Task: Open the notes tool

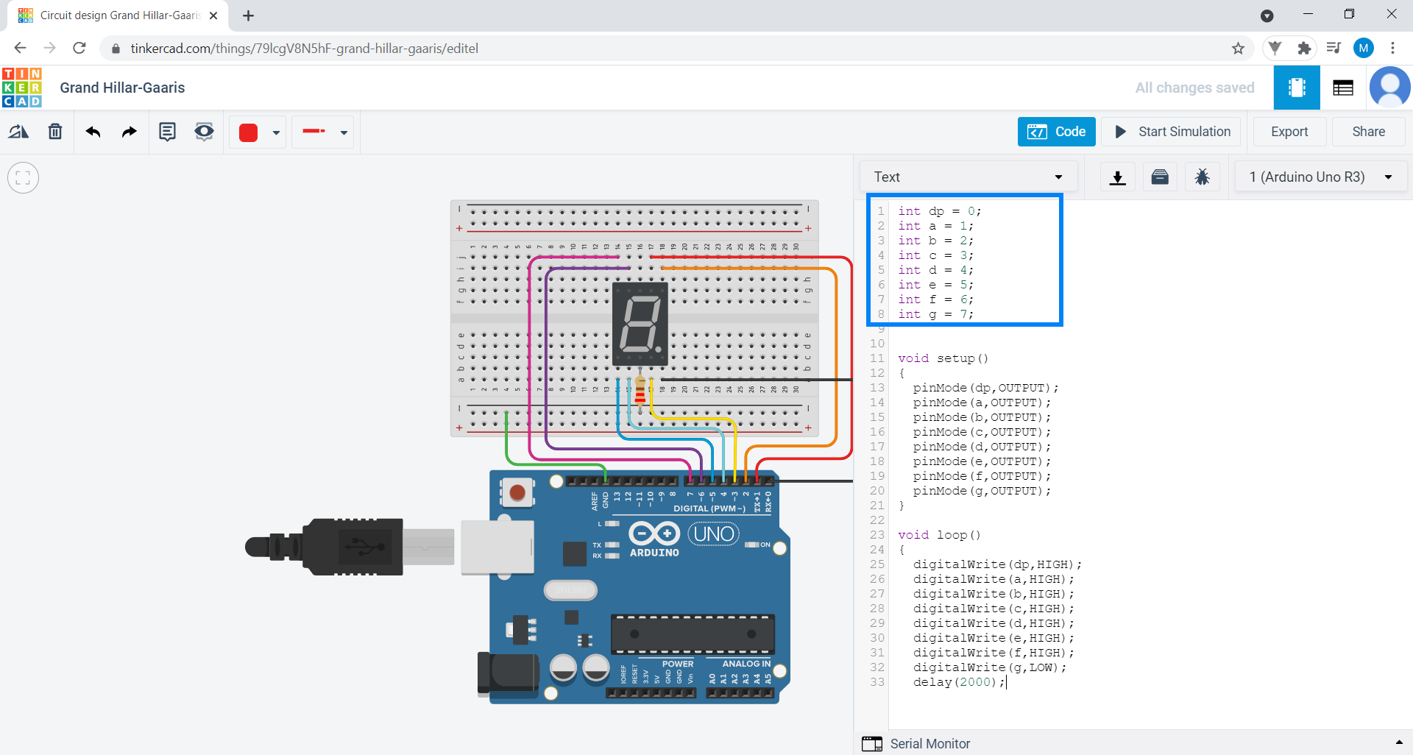Action: tap(168, 132)
